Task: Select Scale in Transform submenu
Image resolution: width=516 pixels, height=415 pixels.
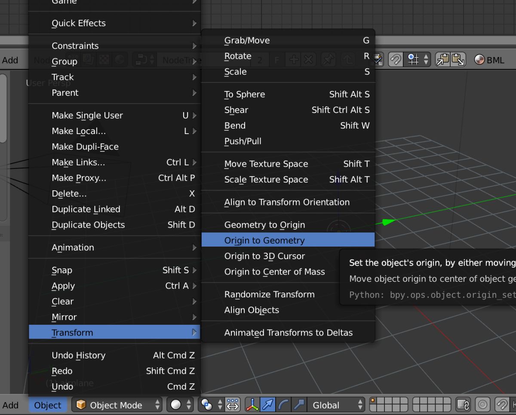Action: [x=288, y=72]
